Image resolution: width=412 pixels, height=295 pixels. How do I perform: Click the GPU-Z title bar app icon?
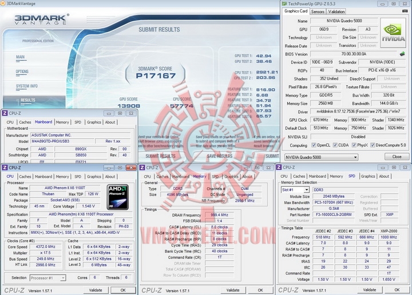click(x=284, y=3)
